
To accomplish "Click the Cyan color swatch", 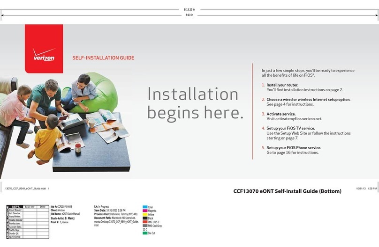I will coord(145,207).
